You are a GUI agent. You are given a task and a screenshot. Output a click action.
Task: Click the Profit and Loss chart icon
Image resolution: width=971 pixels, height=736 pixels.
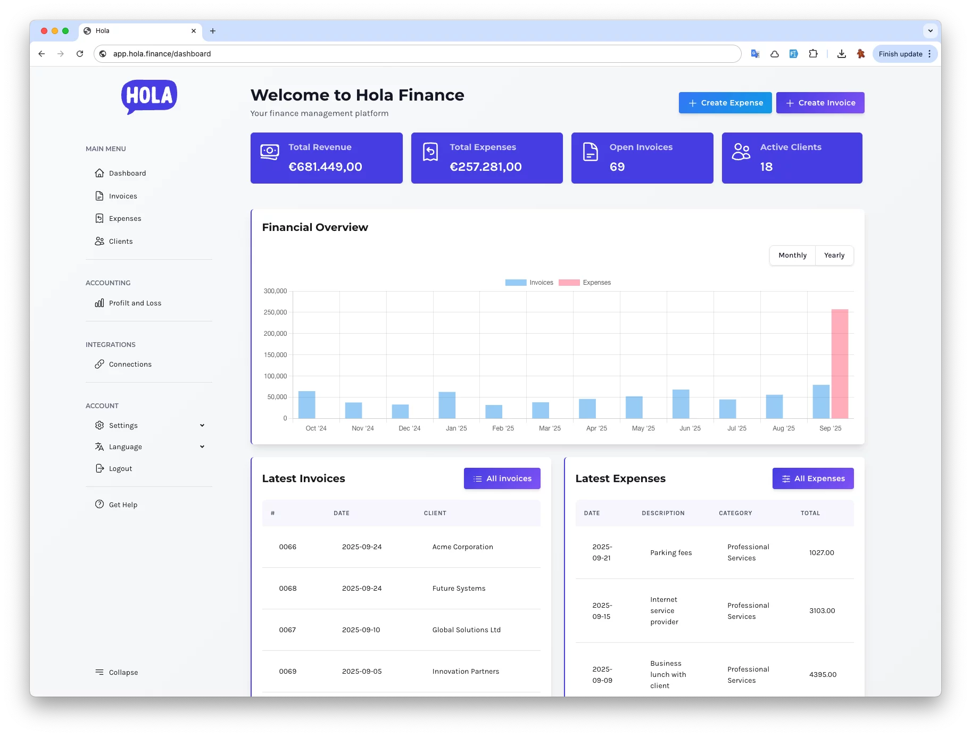click(x=99, y=303)
